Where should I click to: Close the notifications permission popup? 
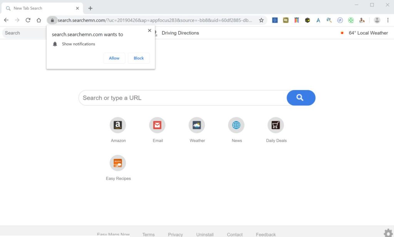tap(149, 30)
